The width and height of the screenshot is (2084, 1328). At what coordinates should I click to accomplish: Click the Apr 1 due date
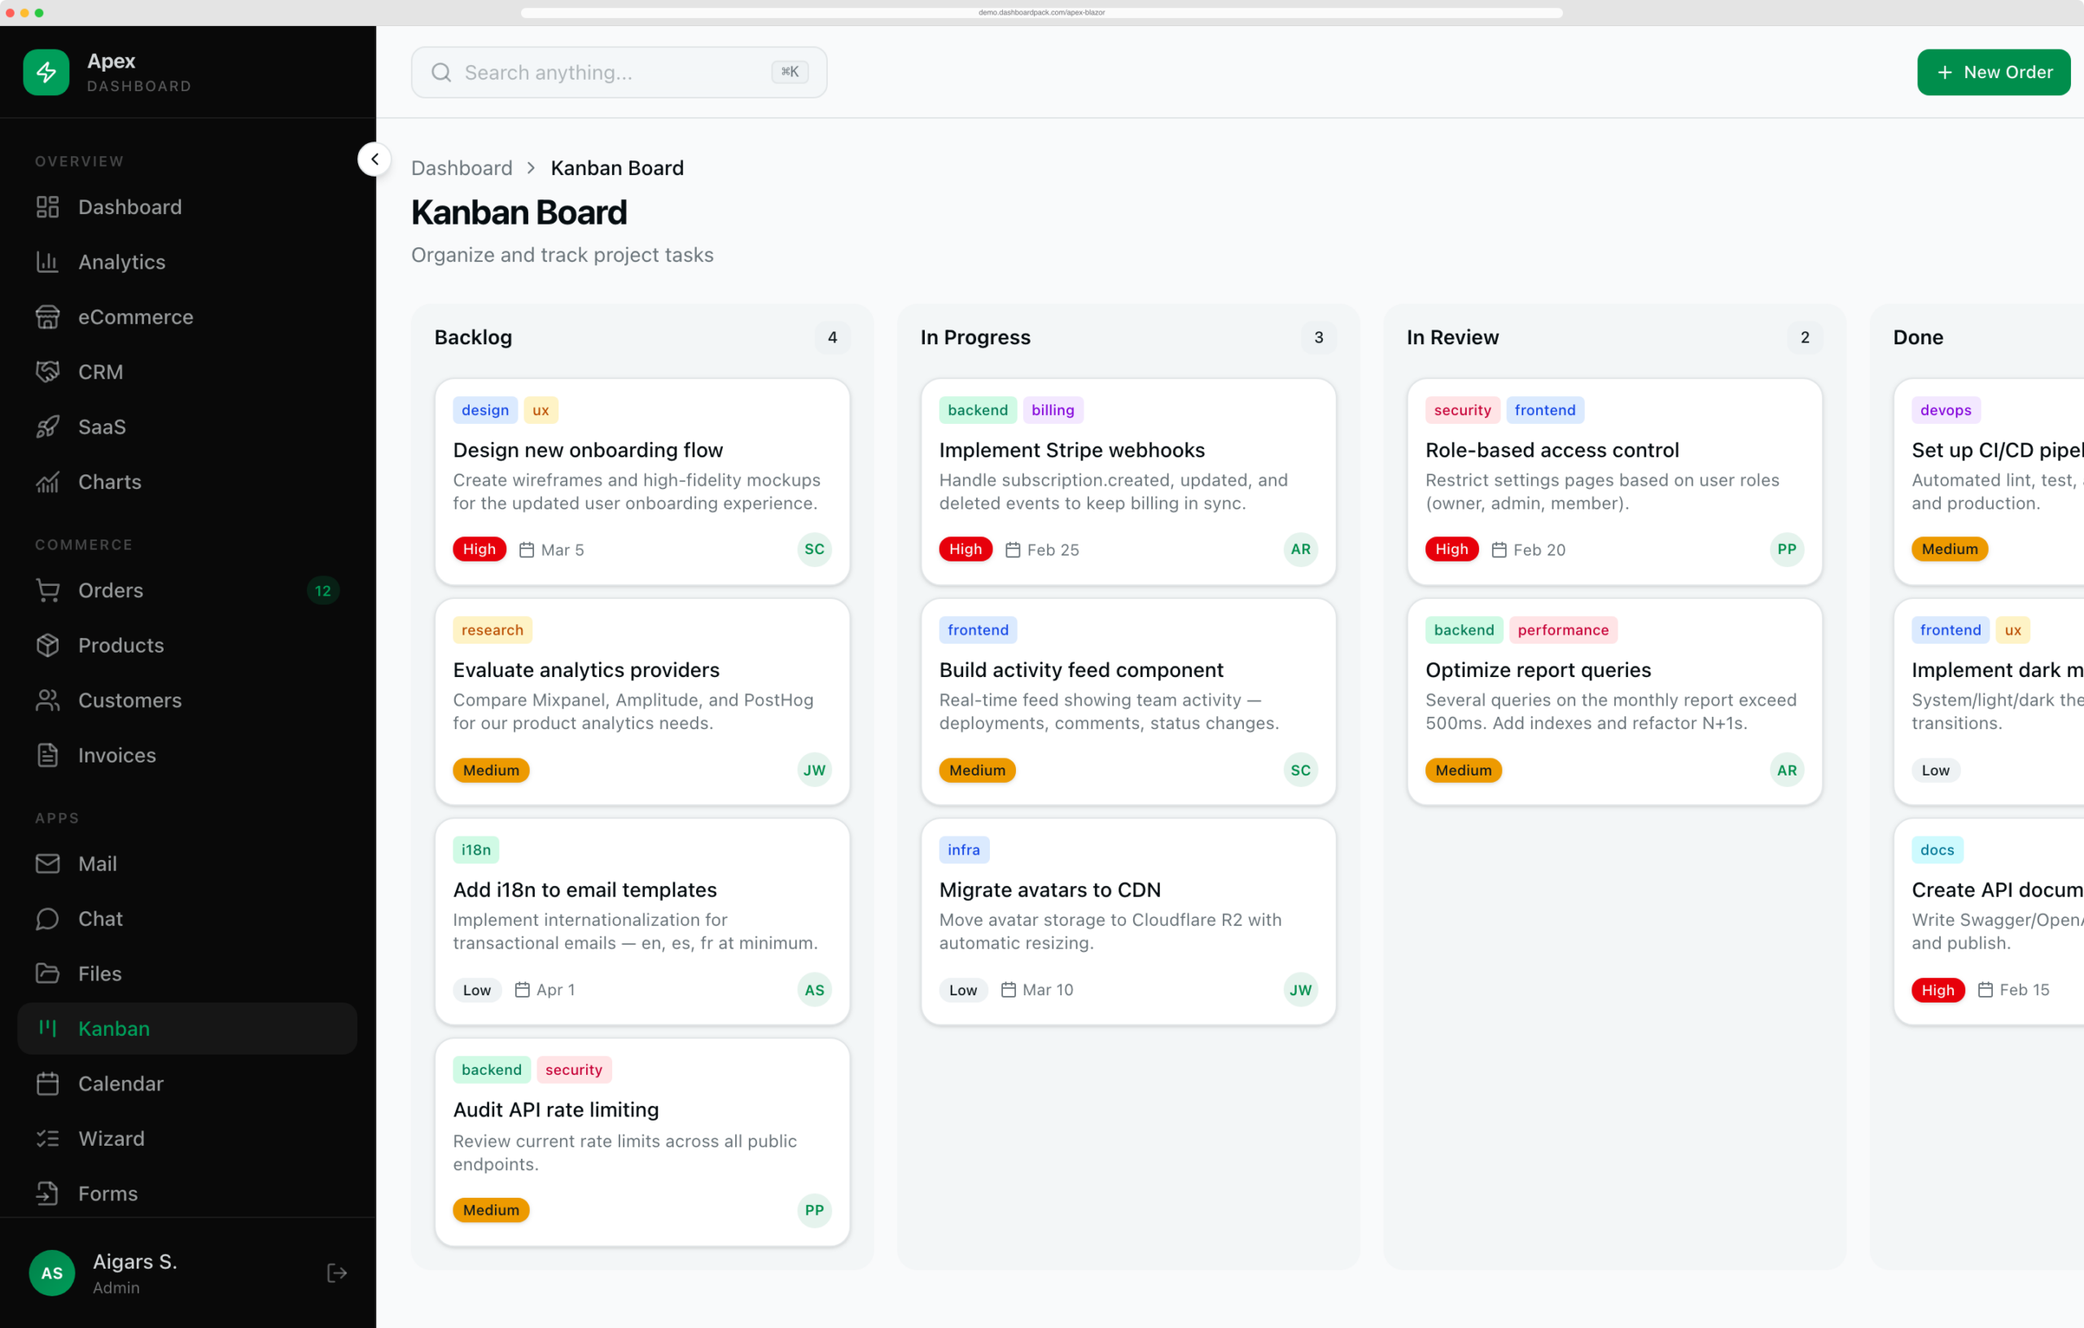[545, 989]
